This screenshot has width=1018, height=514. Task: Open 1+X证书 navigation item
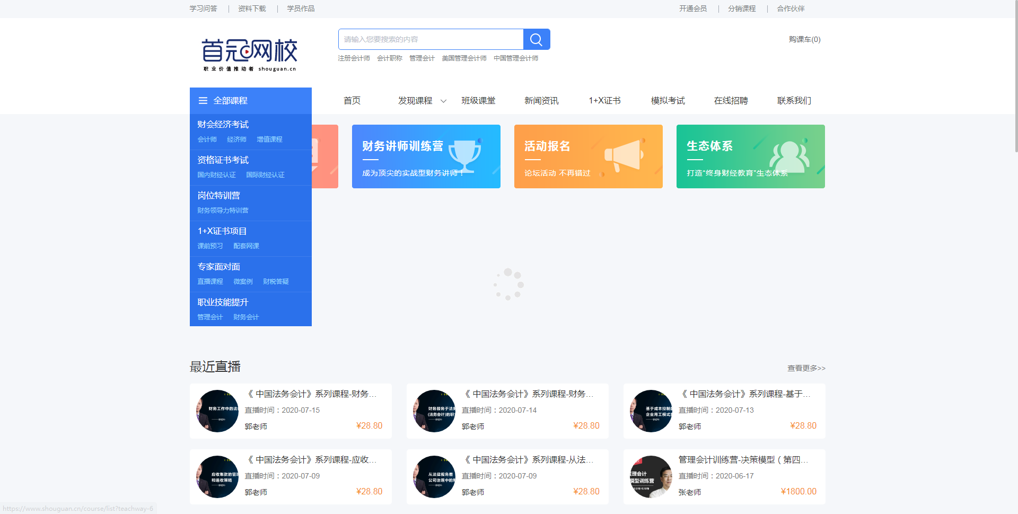click(x=604, y=101)
